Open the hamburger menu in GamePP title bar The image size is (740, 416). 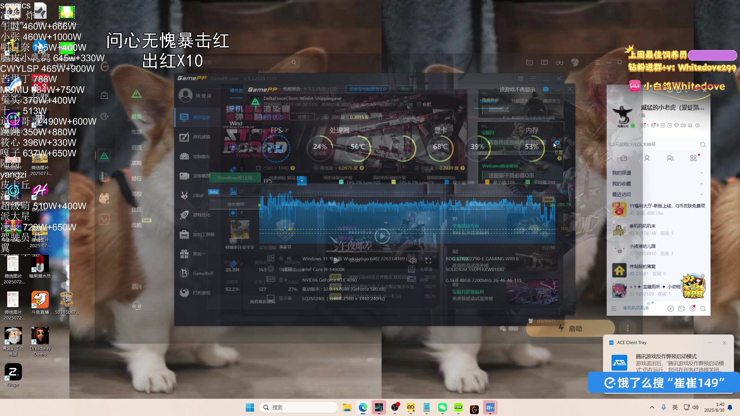[x=533, y=78]
